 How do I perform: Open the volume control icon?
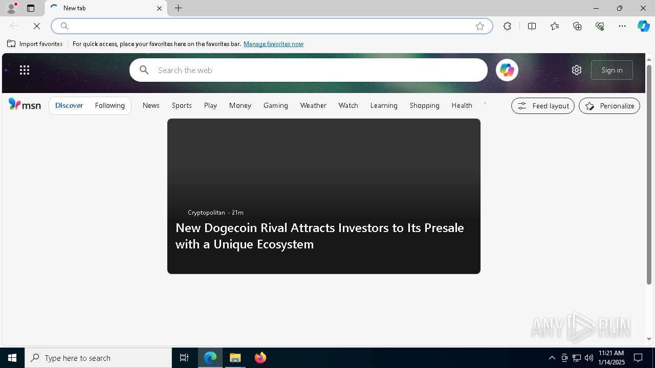(589, 358)
